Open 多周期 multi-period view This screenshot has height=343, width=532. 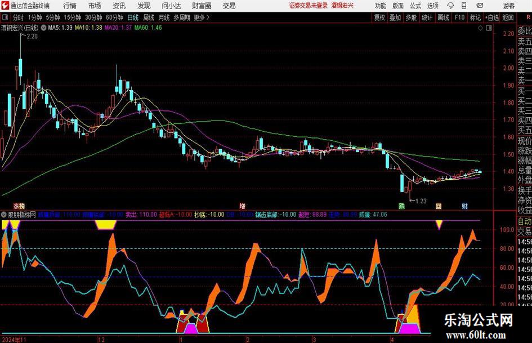point(182,17)
